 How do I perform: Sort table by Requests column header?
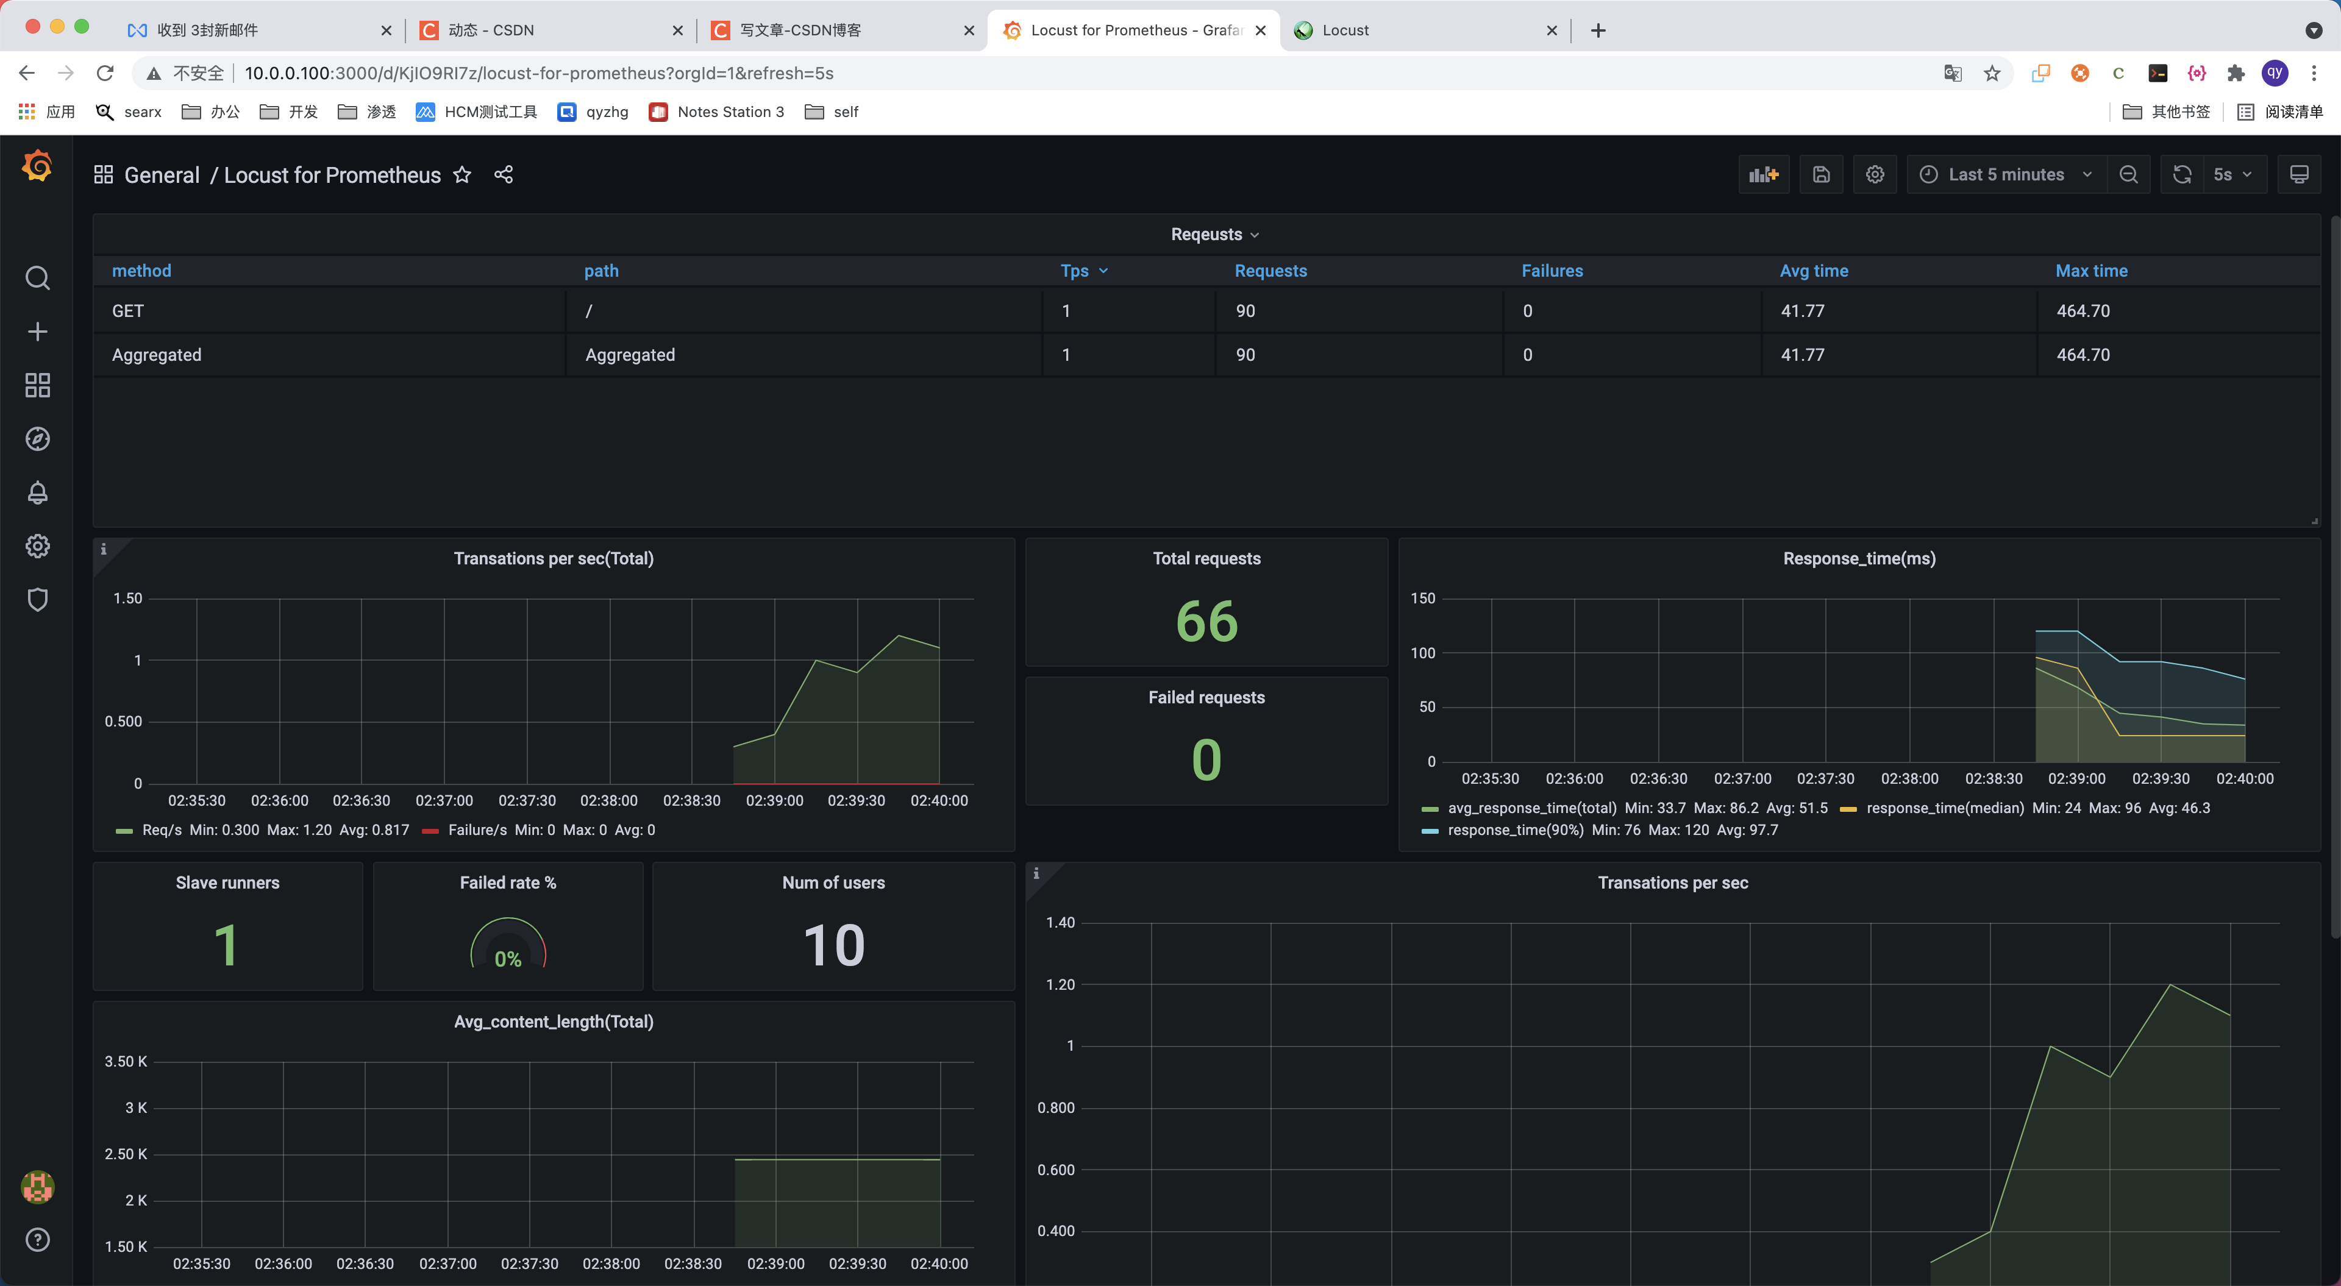point(1270,271)
